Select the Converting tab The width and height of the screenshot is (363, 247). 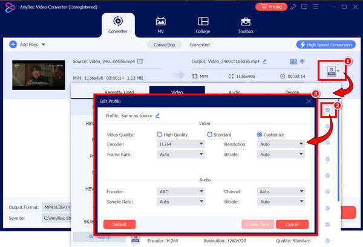[164, 45]
